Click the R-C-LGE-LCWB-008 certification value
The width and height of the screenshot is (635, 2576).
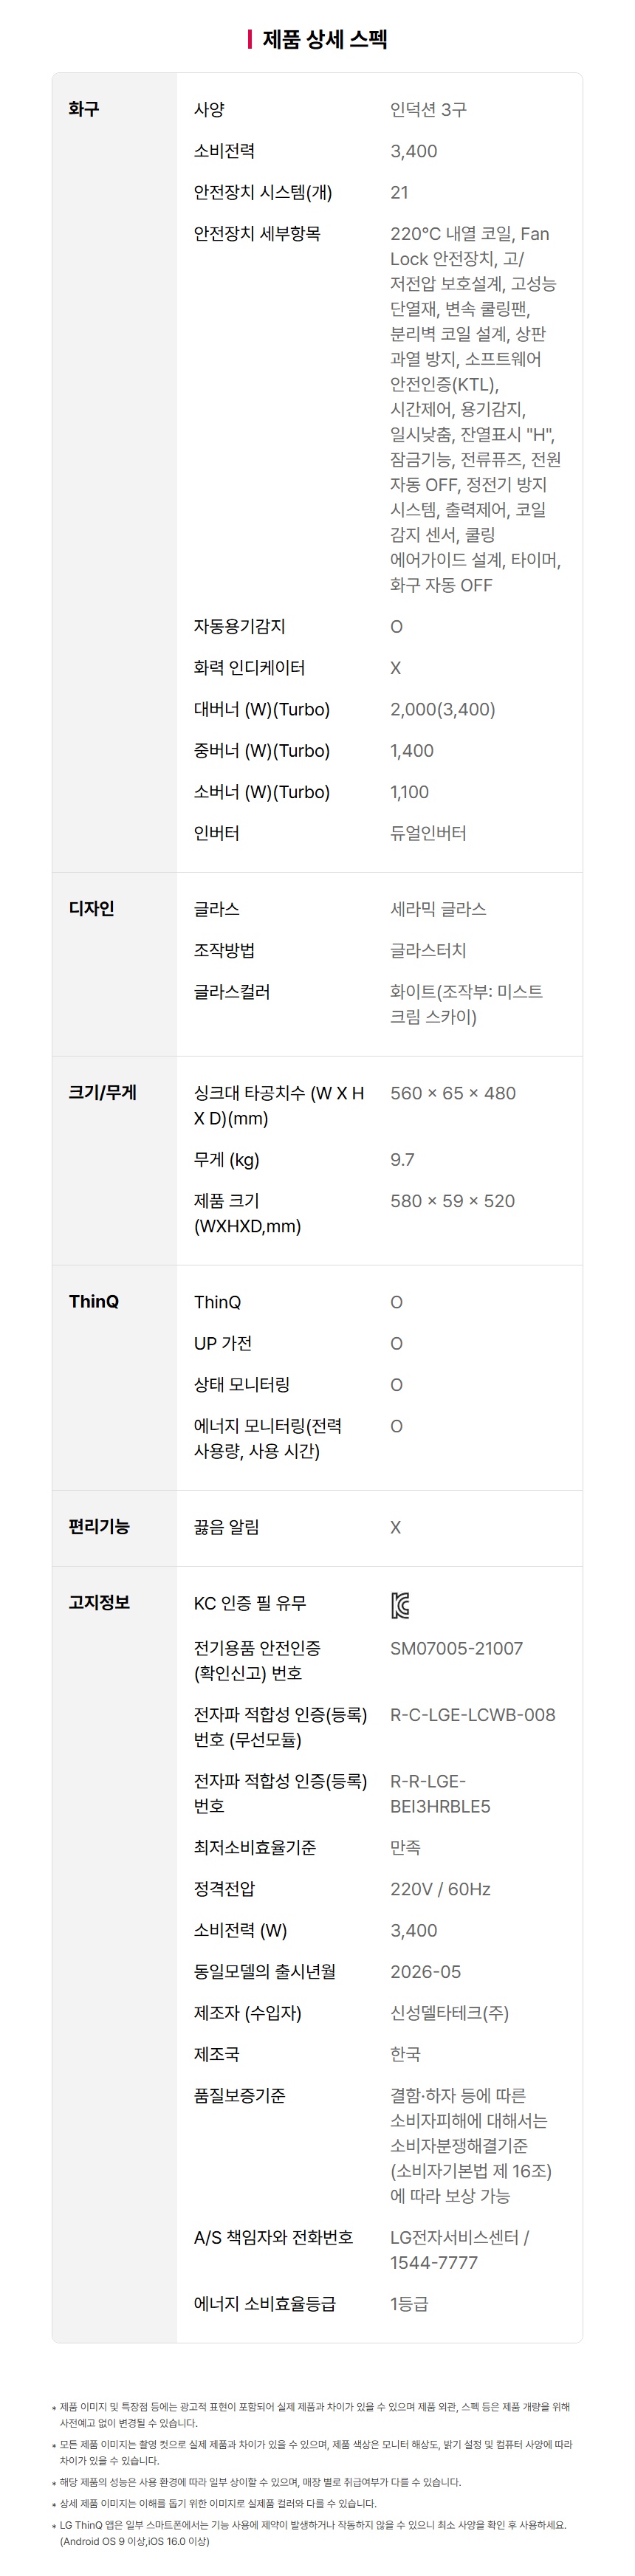pos(472,1714)
